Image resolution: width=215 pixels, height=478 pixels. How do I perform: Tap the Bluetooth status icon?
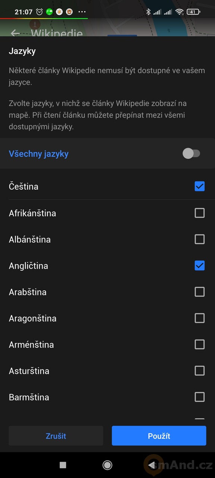tap(148, 12)
